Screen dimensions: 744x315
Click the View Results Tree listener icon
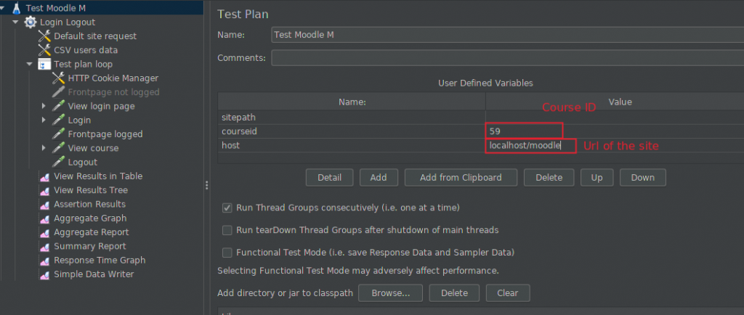click(x=44, y=191)
